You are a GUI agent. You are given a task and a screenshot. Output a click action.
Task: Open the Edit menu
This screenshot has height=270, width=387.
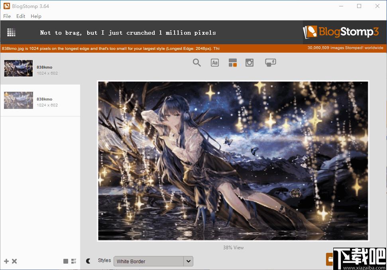pyautogui.click(x=21, y=16)
